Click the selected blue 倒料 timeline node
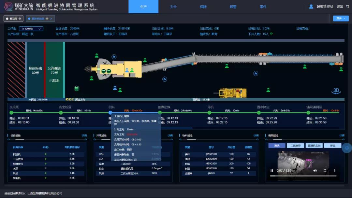 pos(110,113)
